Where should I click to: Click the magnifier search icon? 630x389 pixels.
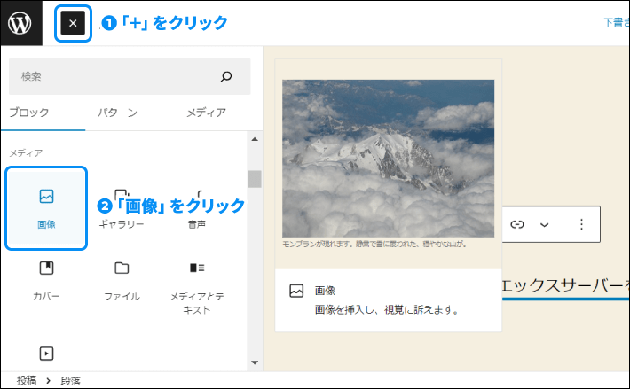click(226, 77)
